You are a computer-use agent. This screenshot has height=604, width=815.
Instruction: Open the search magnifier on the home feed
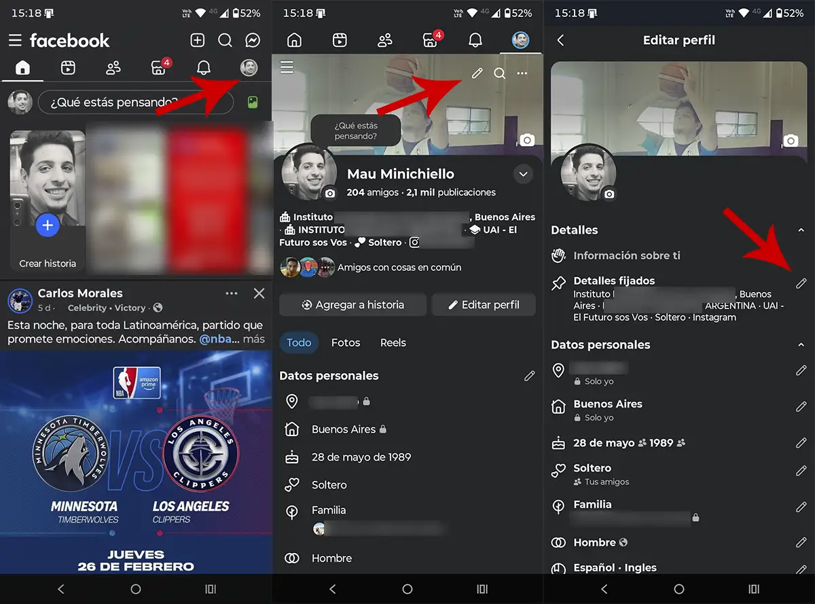point(225,40)
